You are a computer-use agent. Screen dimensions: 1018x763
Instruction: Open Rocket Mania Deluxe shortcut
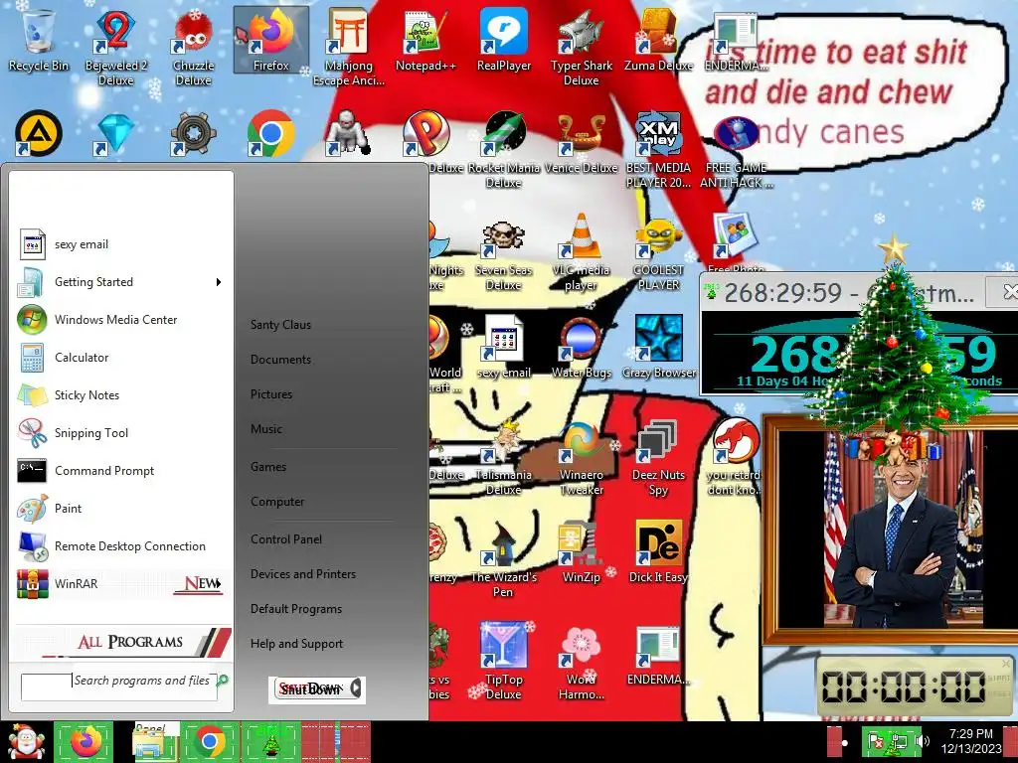pyautogui.click(x=504, y=149)
